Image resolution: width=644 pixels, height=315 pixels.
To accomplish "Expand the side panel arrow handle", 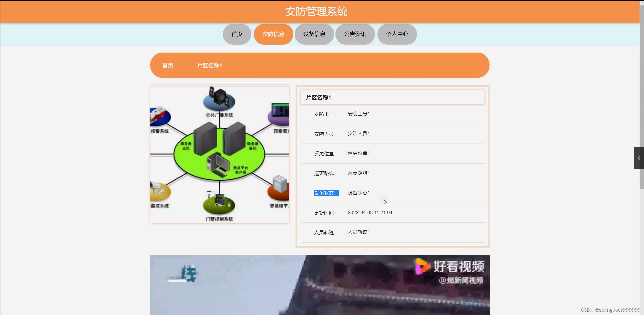I will coord(639,158).
